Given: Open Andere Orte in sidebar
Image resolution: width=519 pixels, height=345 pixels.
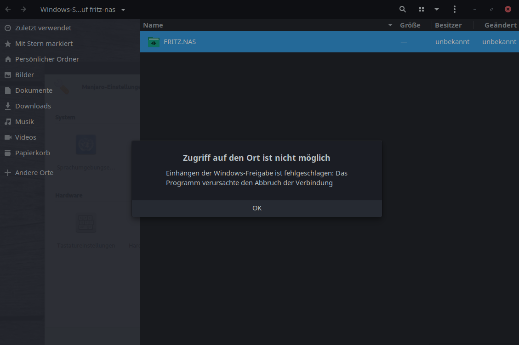Looking at the screenshot, I should (x=34, y=173).
